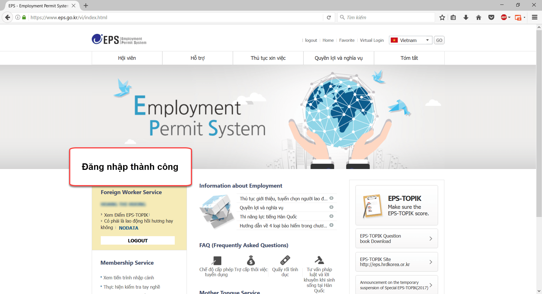Open the hamburger browser menu
This screenshot has height=294, width=542.
[535, 17]
